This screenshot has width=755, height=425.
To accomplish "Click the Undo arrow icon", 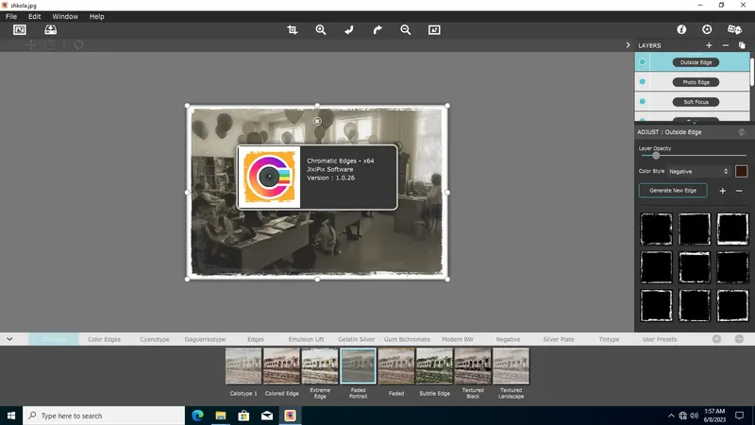I will point(349,30).
